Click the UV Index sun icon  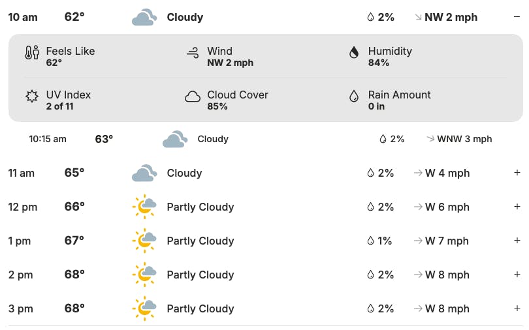(32, 97)
